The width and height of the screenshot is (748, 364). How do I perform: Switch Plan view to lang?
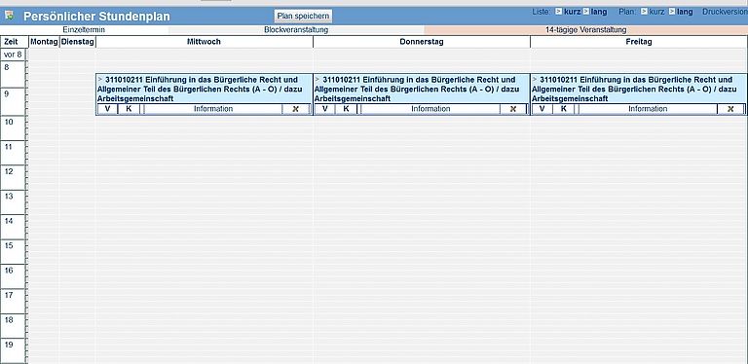[684, 12]
